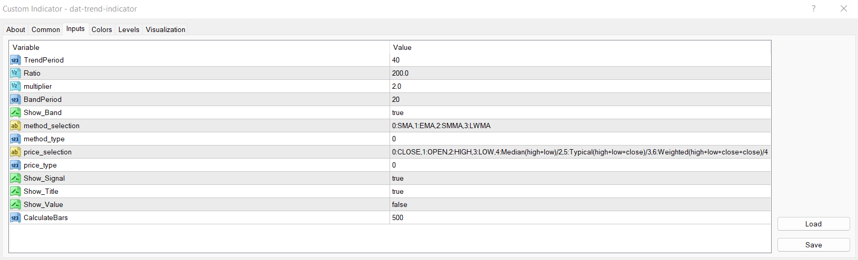
Task: Toggle the Show_Band true value
Action: tap(398, 113)
